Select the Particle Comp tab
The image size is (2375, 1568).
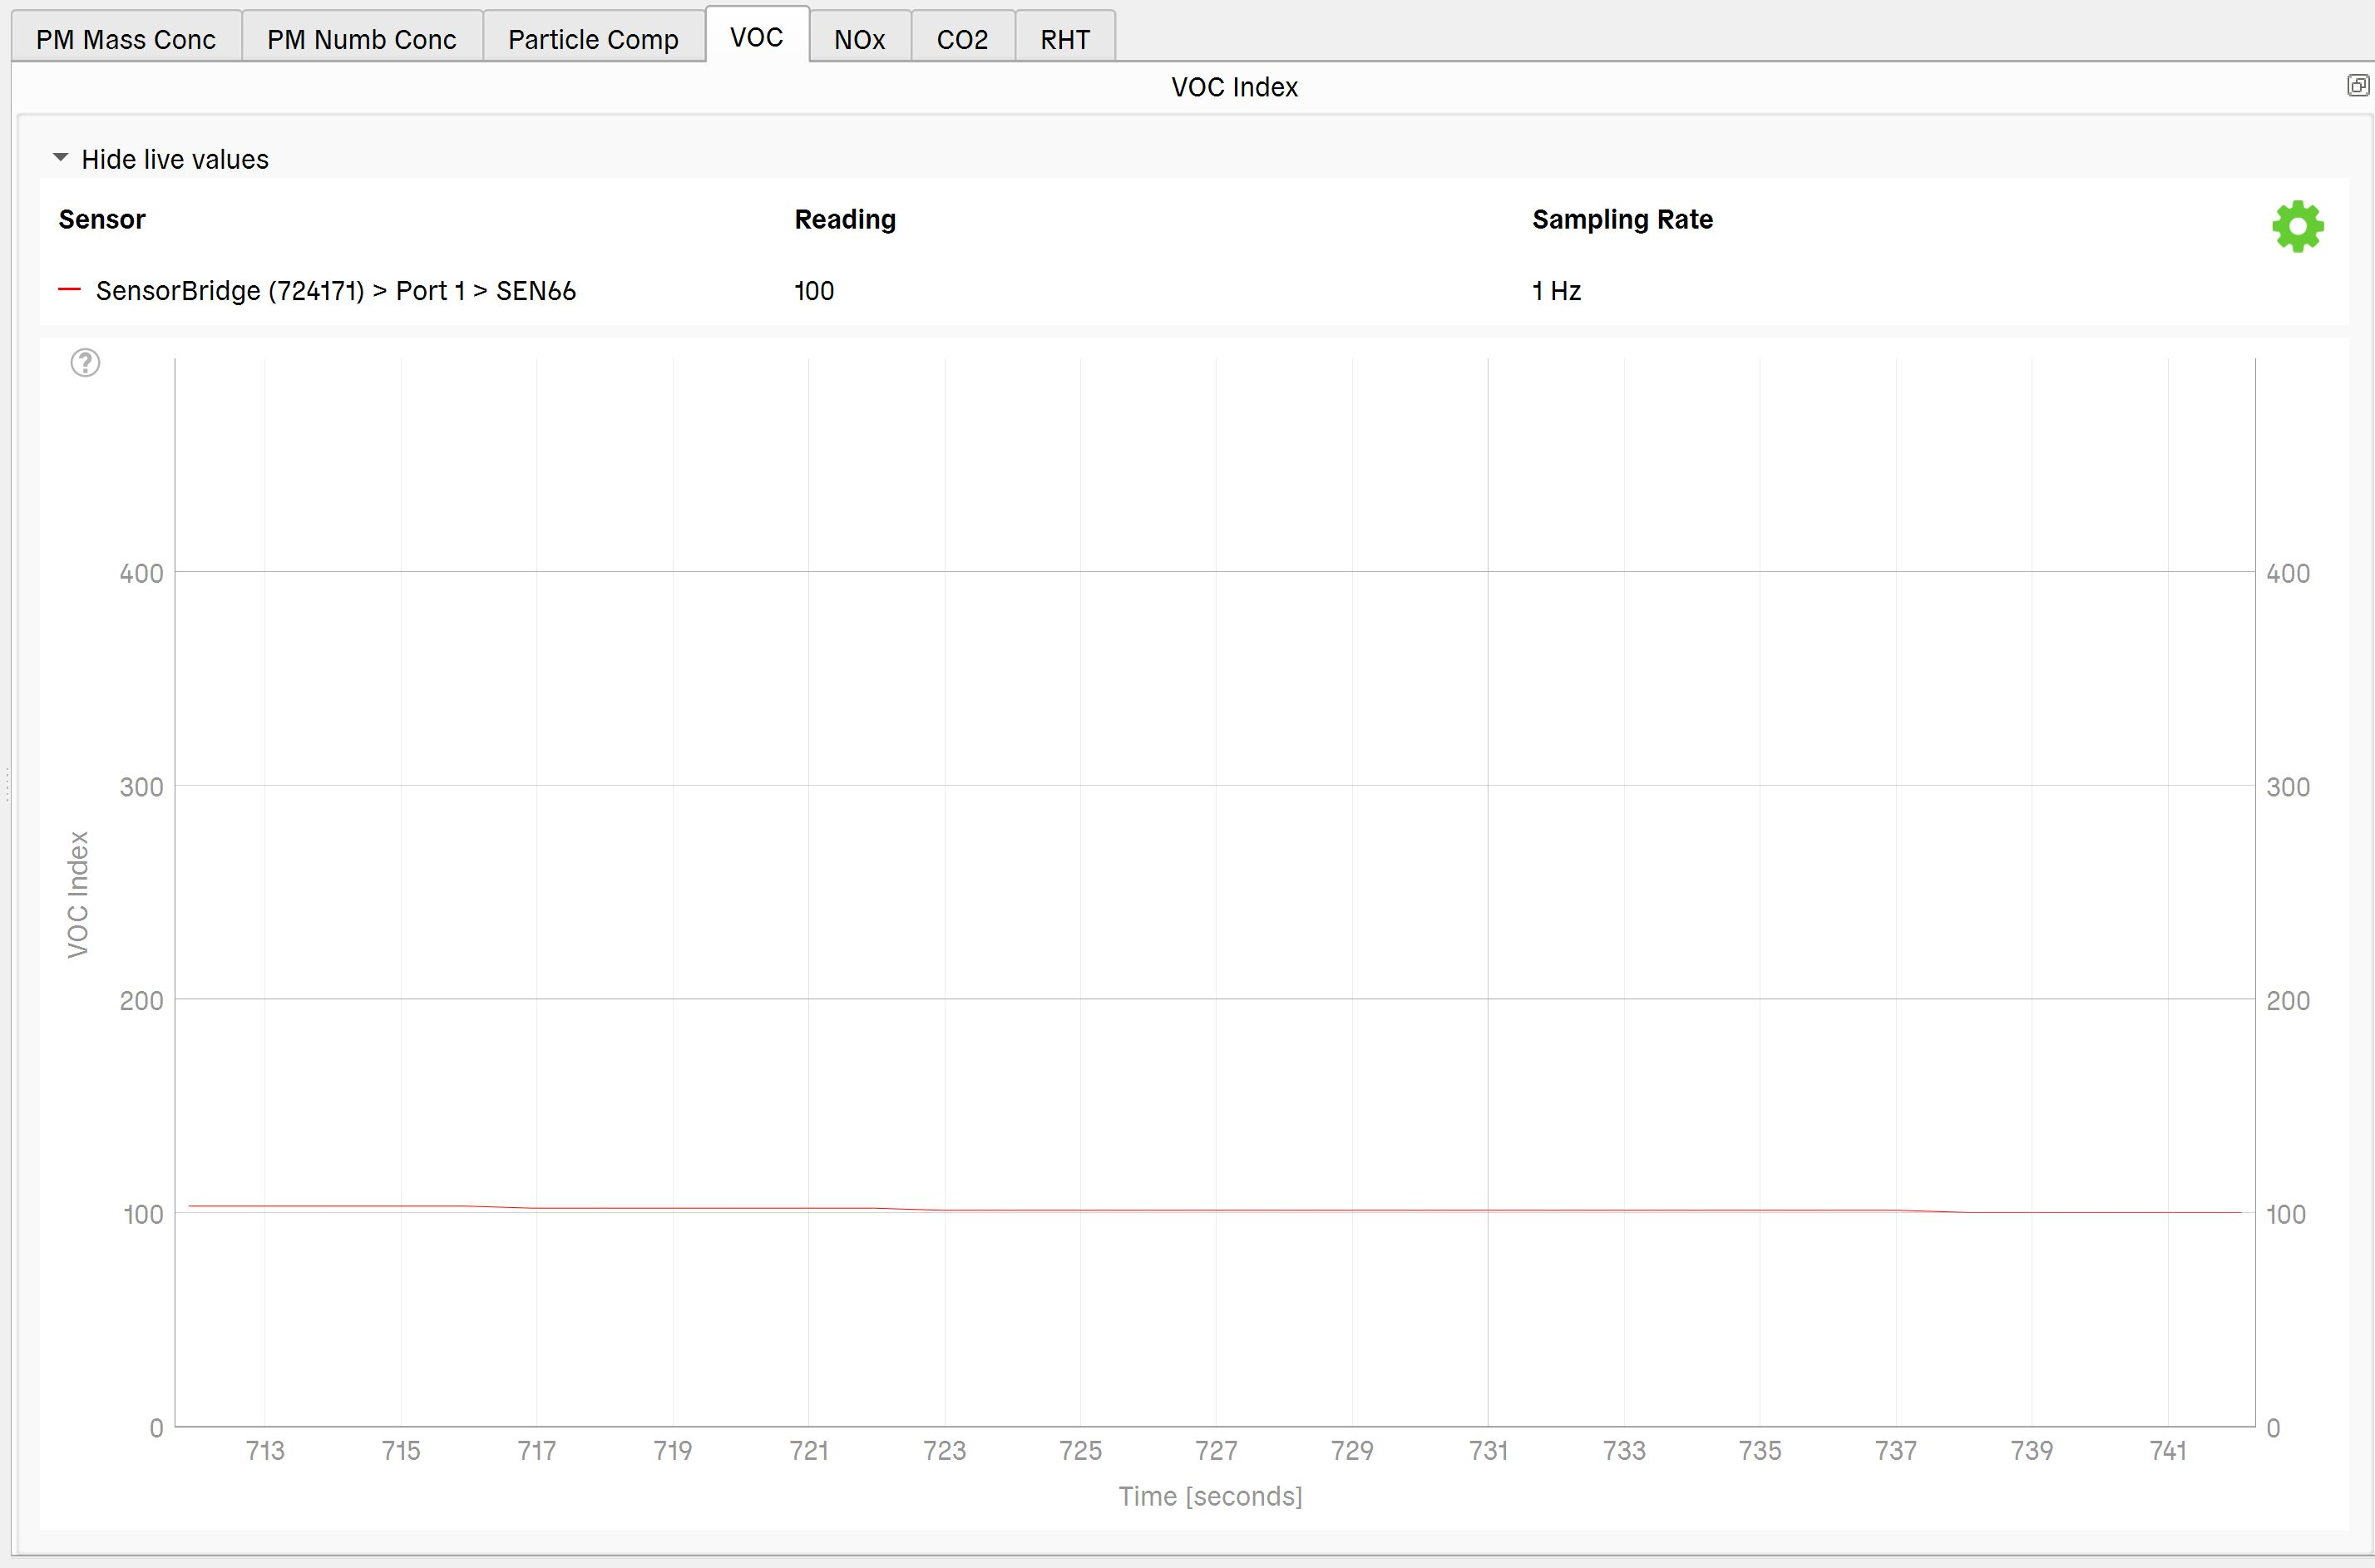(x=593, y=39)
